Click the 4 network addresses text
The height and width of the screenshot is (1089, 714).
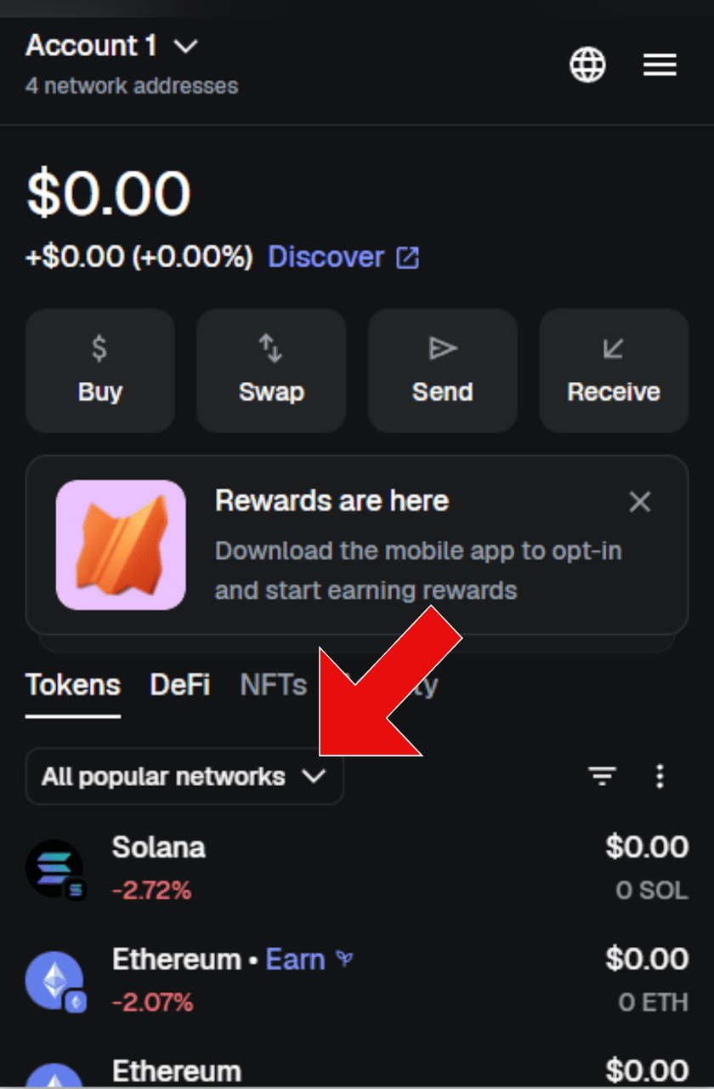point(132,86)
